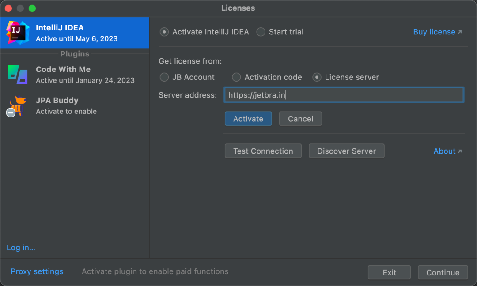Click the 'Licenses' window title
This screenshot has height=286, width=477.
click(238, 8)
